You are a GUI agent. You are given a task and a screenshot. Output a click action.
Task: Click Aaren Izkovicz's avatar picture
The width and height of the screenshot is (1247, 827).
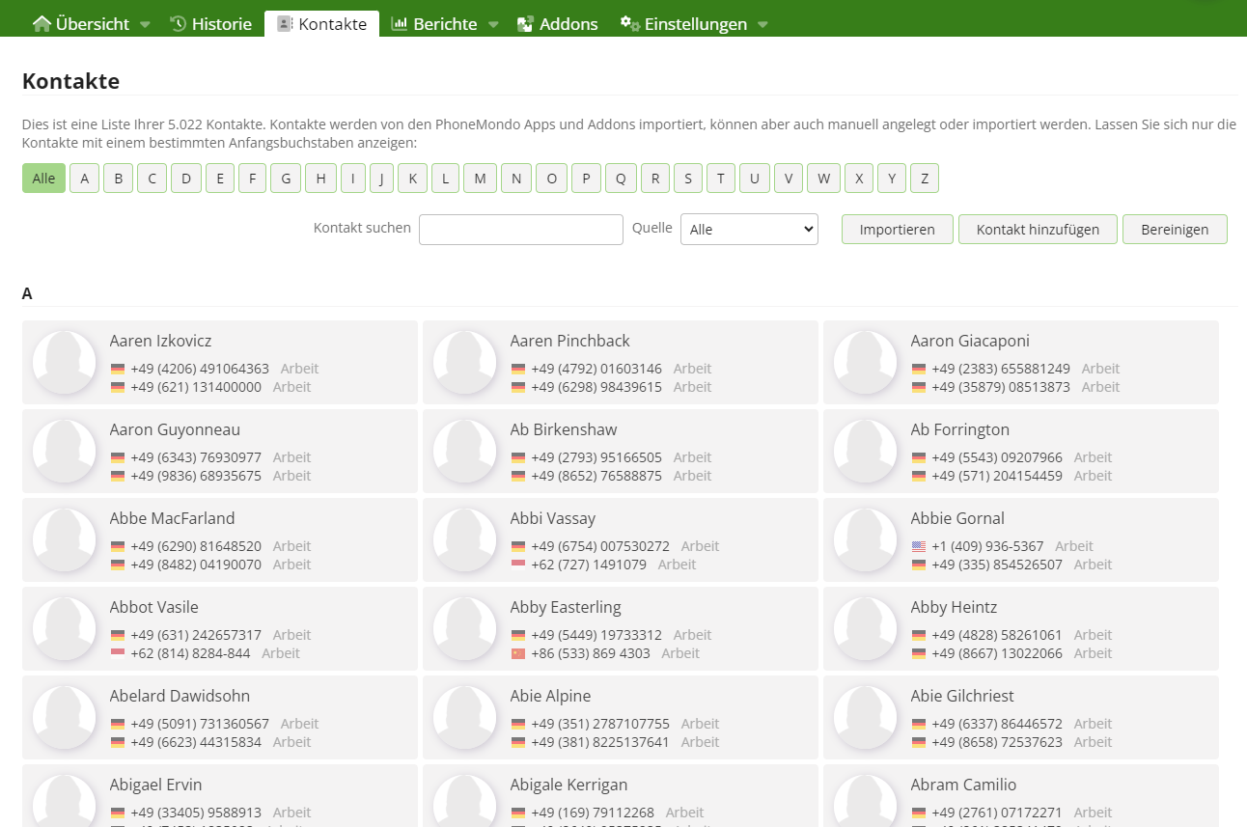tap(65, 362)
